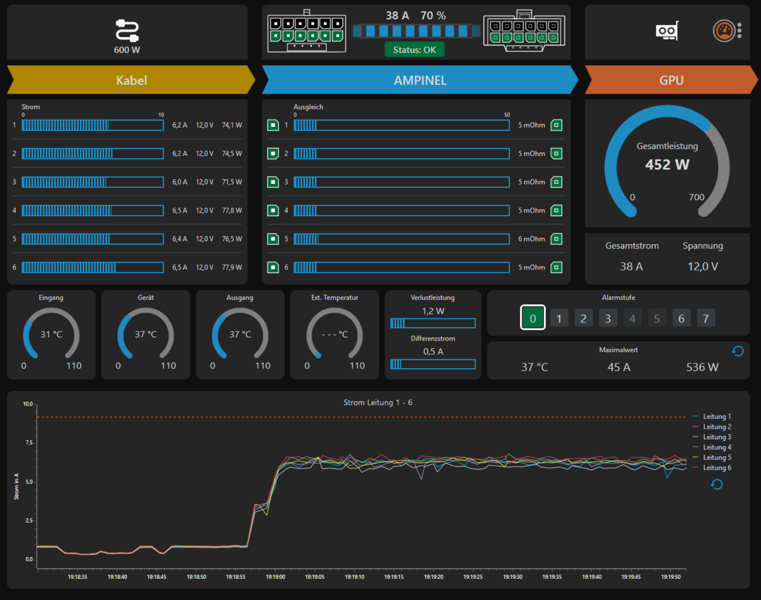This screenshot has width=761, height=600.
Task: Toggle Leitung 2 in the chart legend
Action: pyautogui.click(x=712, y=427)
